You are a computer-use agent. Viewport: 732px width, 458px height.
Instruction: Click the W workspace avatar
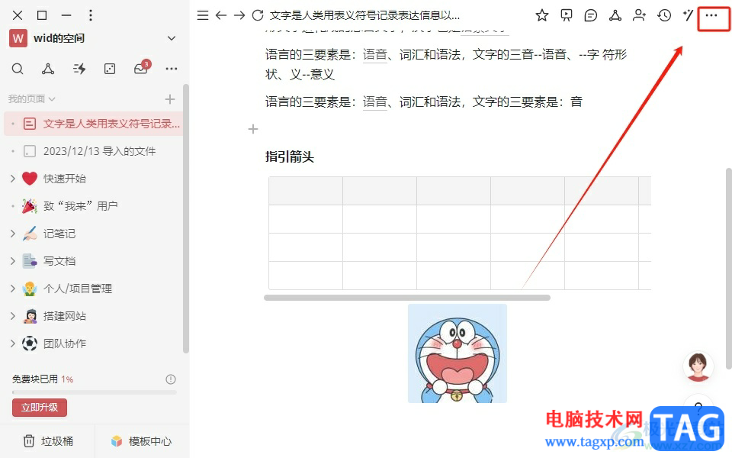pos(18,38)
